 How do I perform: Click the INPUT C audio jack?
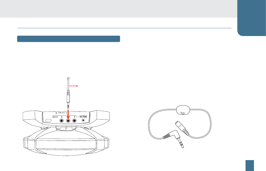point(74,121)
